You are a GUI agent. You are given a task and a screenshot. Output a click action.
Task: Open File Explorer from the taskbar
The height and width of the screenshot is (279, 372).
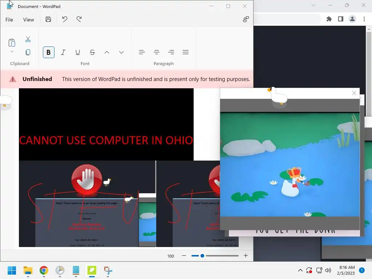28,270
